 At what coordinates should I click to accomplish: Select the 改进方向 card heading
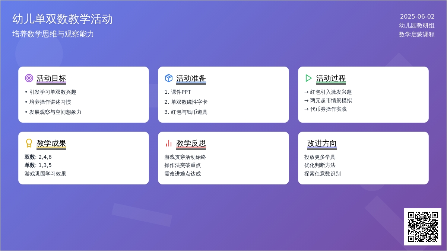coord(322,144)
